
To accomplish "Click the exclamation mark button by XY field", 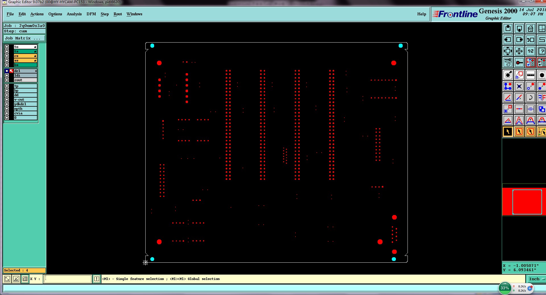I will [97, 279].
